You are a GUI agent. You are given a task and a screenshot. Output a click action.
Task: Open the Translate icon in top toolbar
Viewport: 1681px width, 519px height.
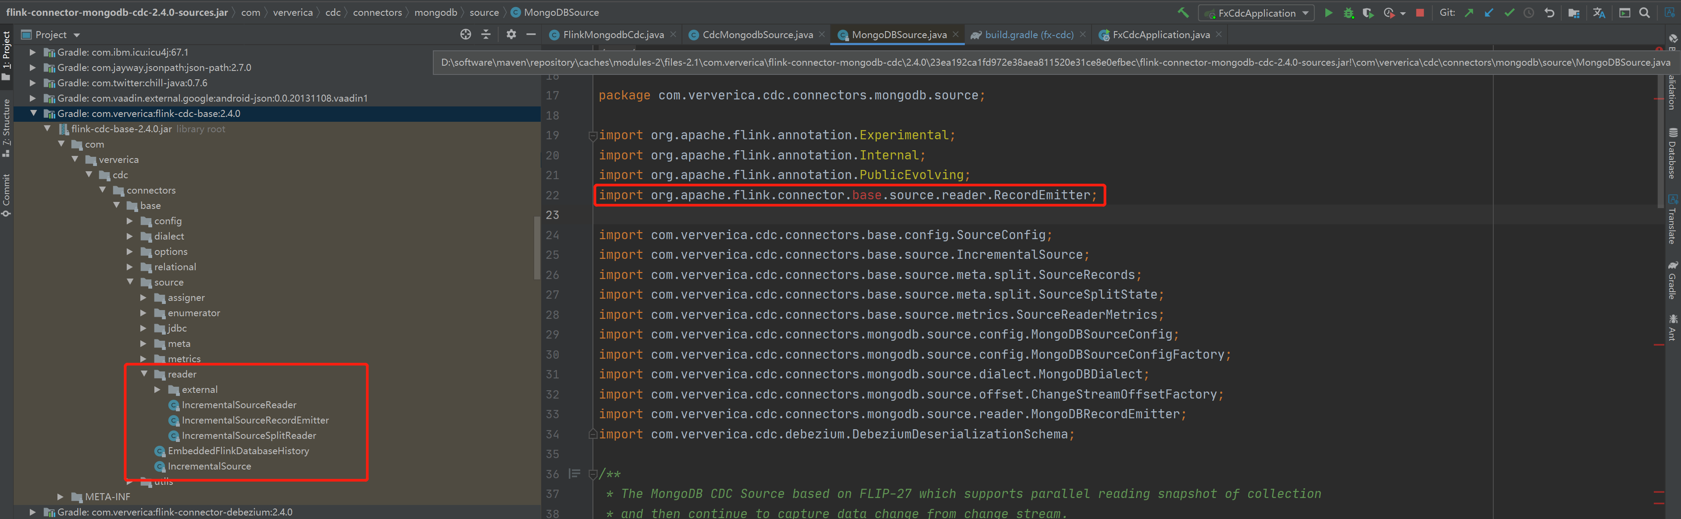pyautogui.click(x=1599, y=12)
